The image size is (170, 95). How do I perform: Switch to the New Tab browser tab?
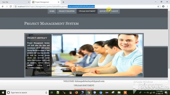point(15,2)
